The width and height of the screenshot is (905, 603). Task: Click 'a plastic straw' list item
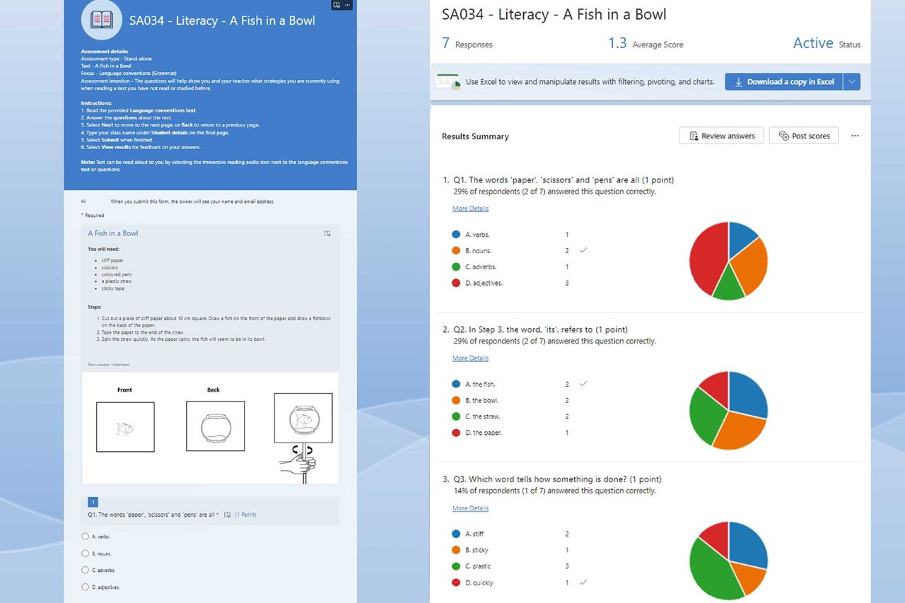[x=116, y=281]
